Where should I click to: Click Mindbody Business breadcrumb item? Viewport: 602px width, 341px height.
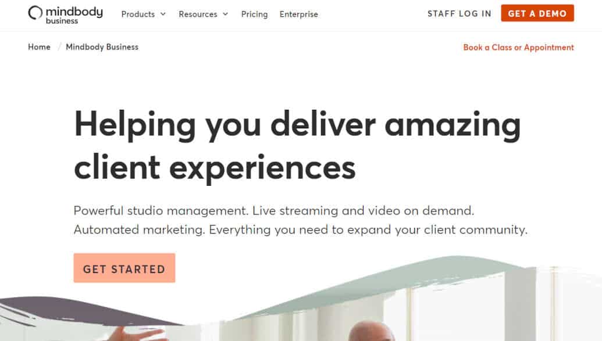(x=102, y=47)
